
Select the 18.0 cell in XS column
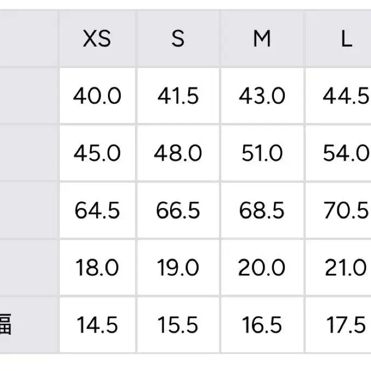point(97,268)
